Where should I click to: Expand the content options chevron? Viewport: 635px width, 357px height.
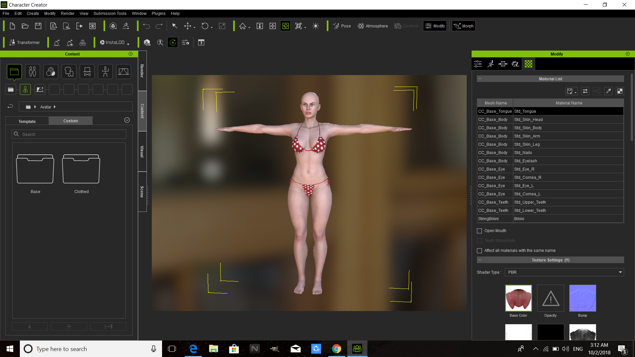pos(127,120)
